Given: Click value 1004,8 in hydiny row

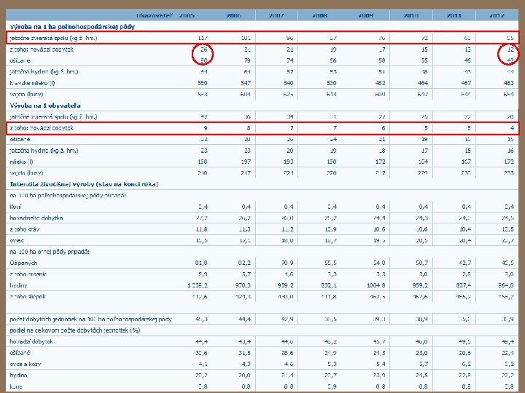Looking at the screenshot, I should pos(376,285).
